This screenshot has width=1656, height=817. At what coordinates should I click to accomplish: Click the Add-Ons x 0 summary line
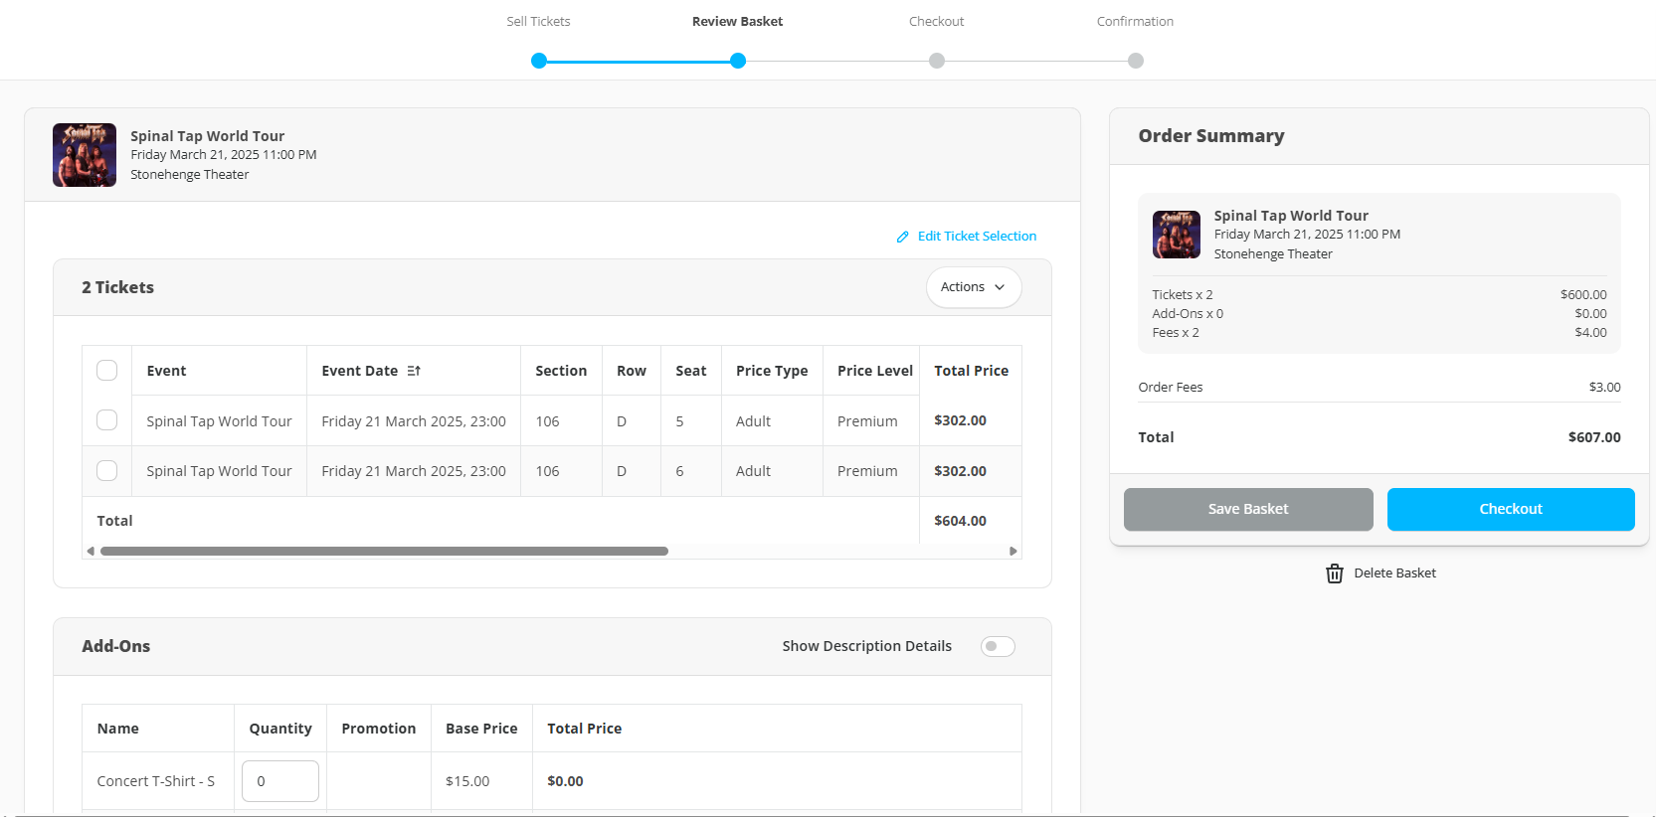coord(1380,314)
